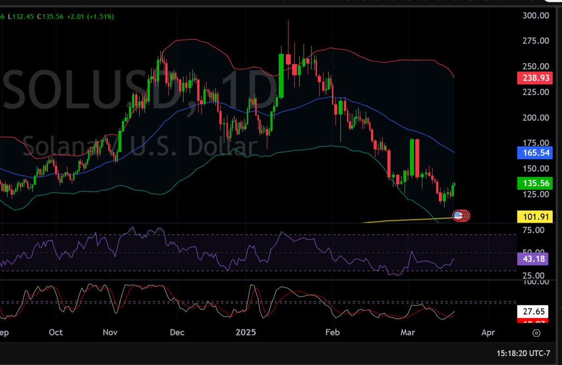The height and width of the screenshot is (365, 562).
Task: Click the purple 43.18 RSI value label
Action: [533, 259]
